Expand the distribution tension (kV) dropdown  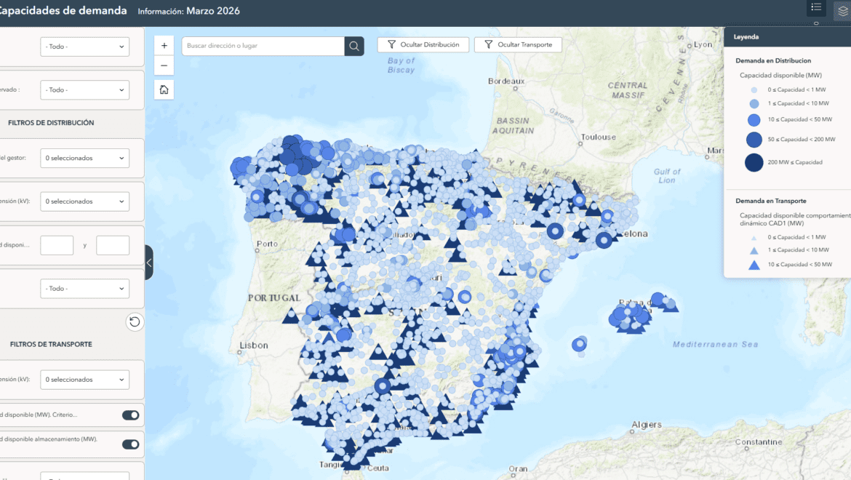click(84, 201)
